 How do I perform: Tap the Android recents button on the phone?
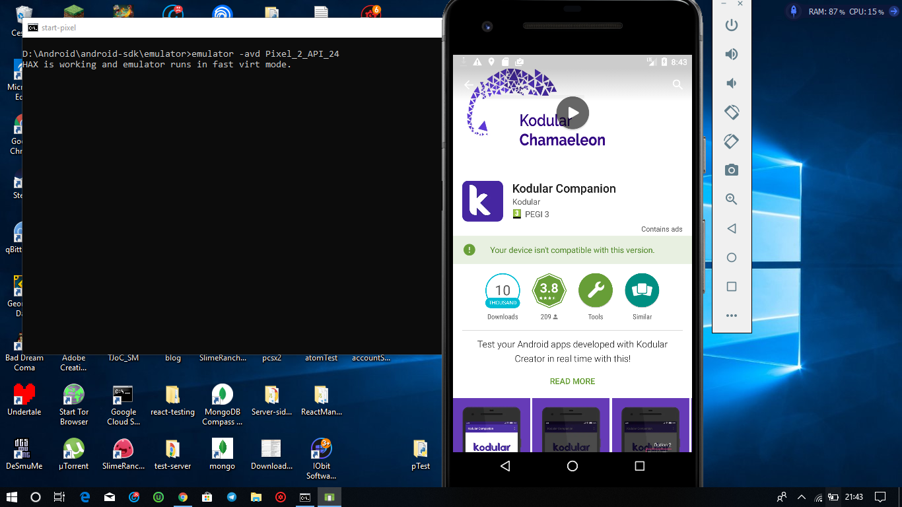(639, 466)
